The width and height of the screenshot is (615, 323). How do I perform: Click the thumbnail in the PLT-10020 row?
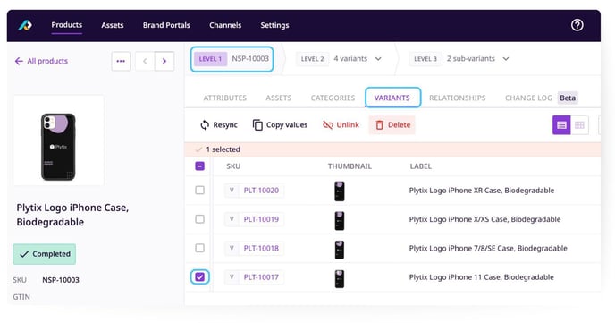[x=340, y=191]
